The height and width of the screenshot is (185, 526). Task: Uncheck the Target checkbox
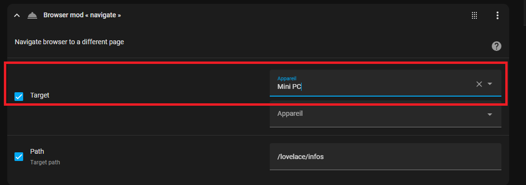point(19,97)
